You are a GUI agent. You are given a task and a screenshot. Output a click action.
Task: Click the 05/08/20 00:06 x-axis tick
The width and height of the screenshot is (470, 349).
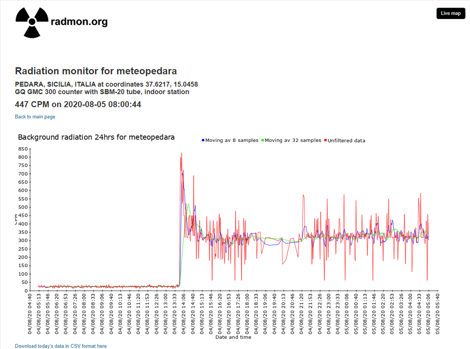point(347,314)
